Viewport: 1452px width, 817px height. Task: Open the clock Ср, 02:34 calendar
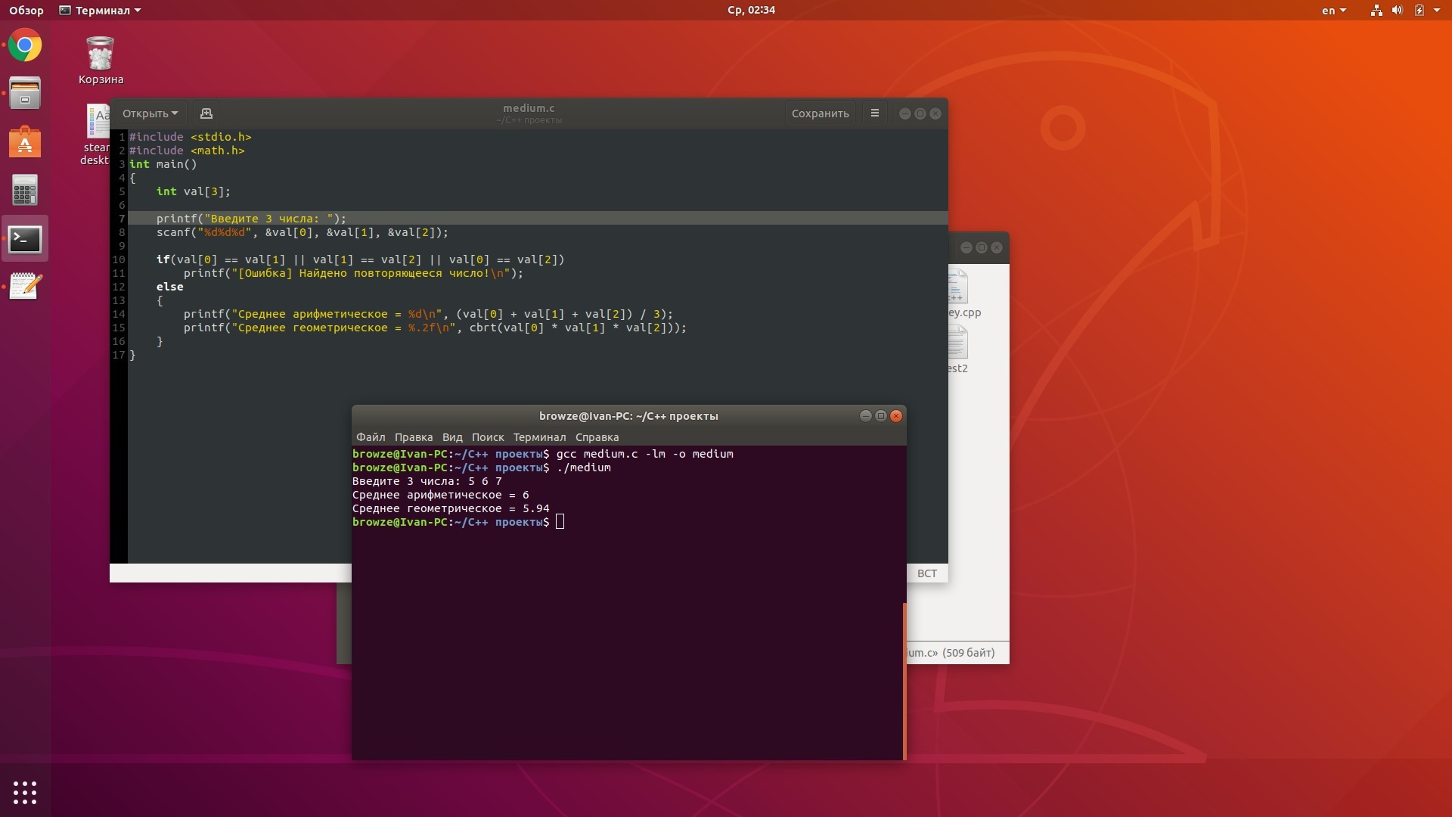(x=751, y=11)
